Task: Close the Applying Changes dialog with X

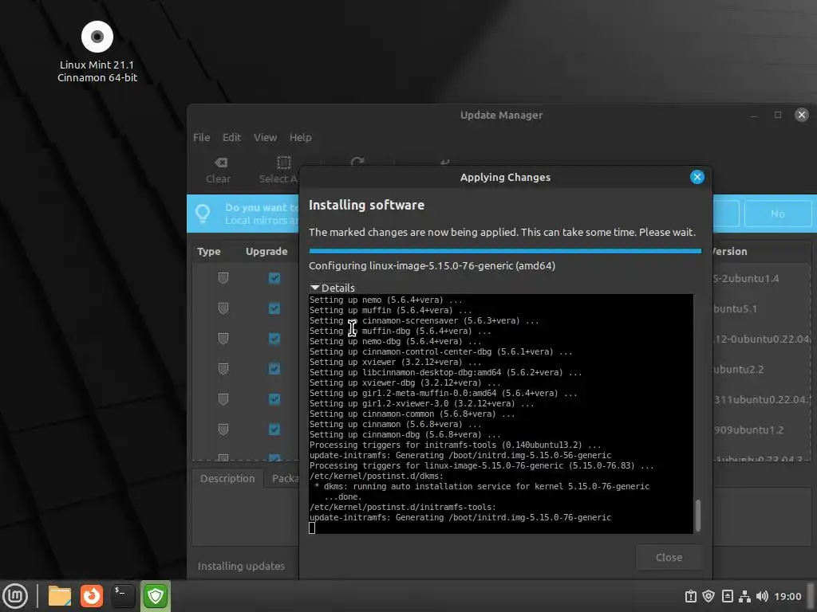Action: pyautogui.click(x=697, y=177)
